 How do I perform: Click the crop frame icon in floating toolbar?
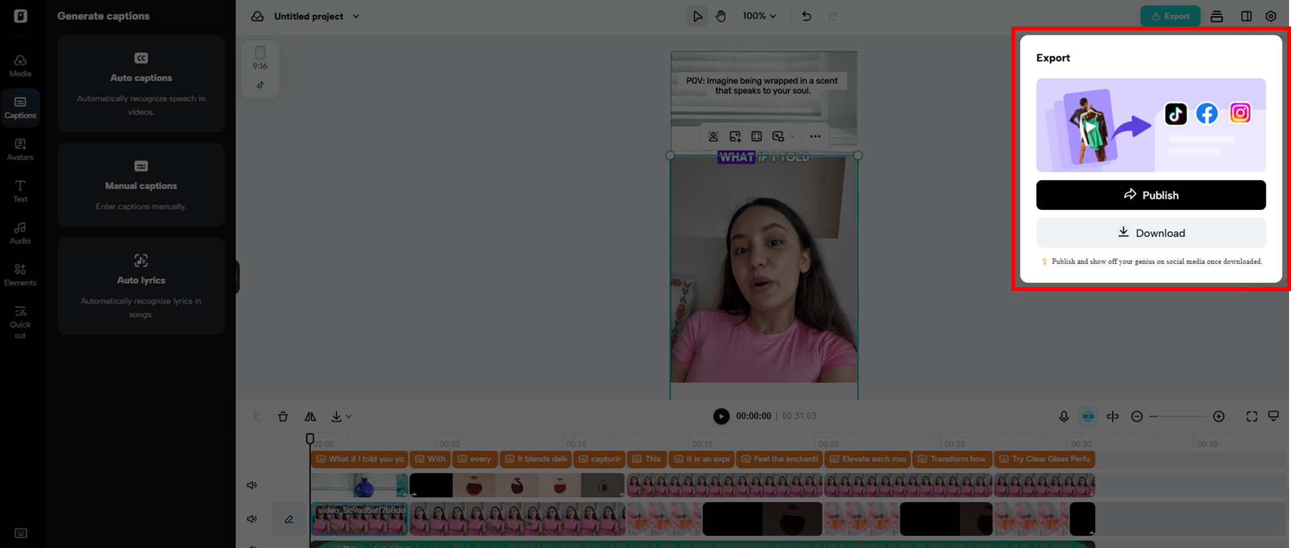pos(757,137)
